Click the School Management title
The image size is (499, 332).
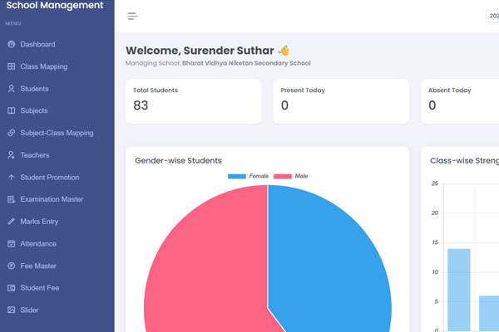click(55, 5)
